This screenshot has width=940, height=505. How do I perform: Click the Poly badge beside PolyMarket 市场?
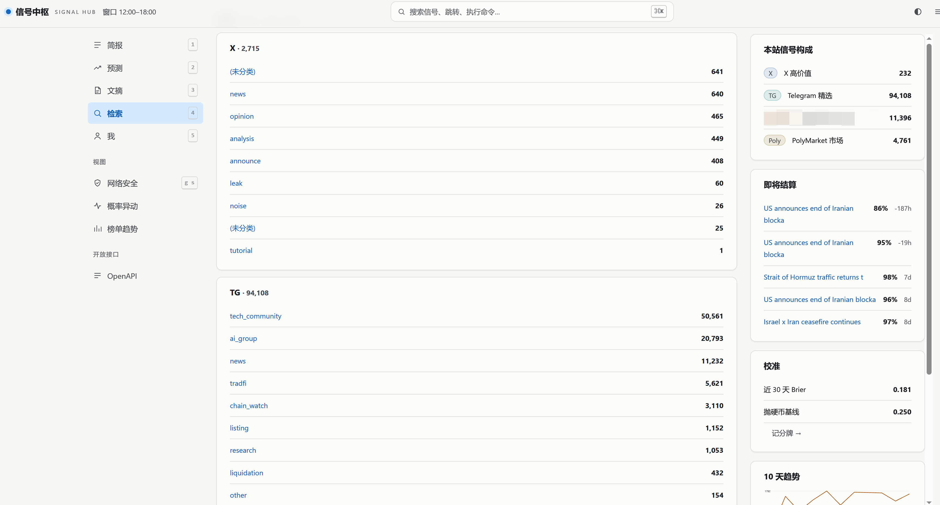point(774,140)
